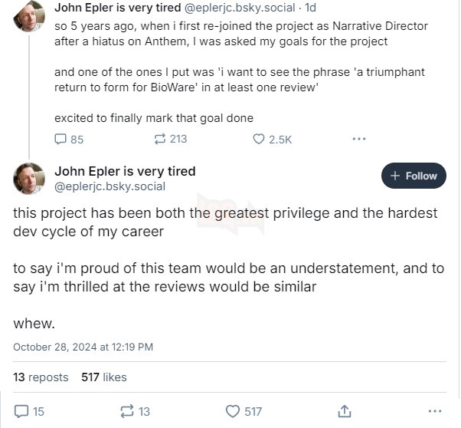View the "13 reposts" list
The width and height of the screenshot is (461, 428).
[41, 377]
